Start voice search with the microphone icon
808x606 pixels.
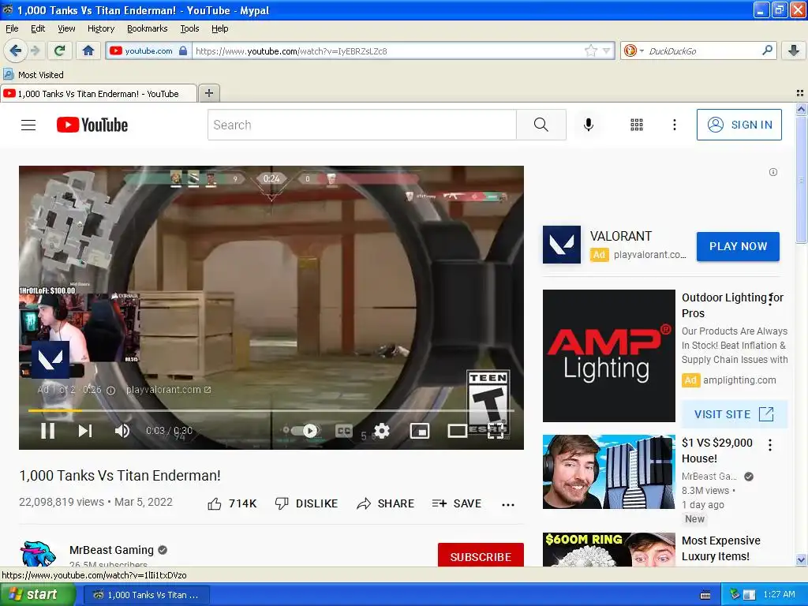[589, 125]
